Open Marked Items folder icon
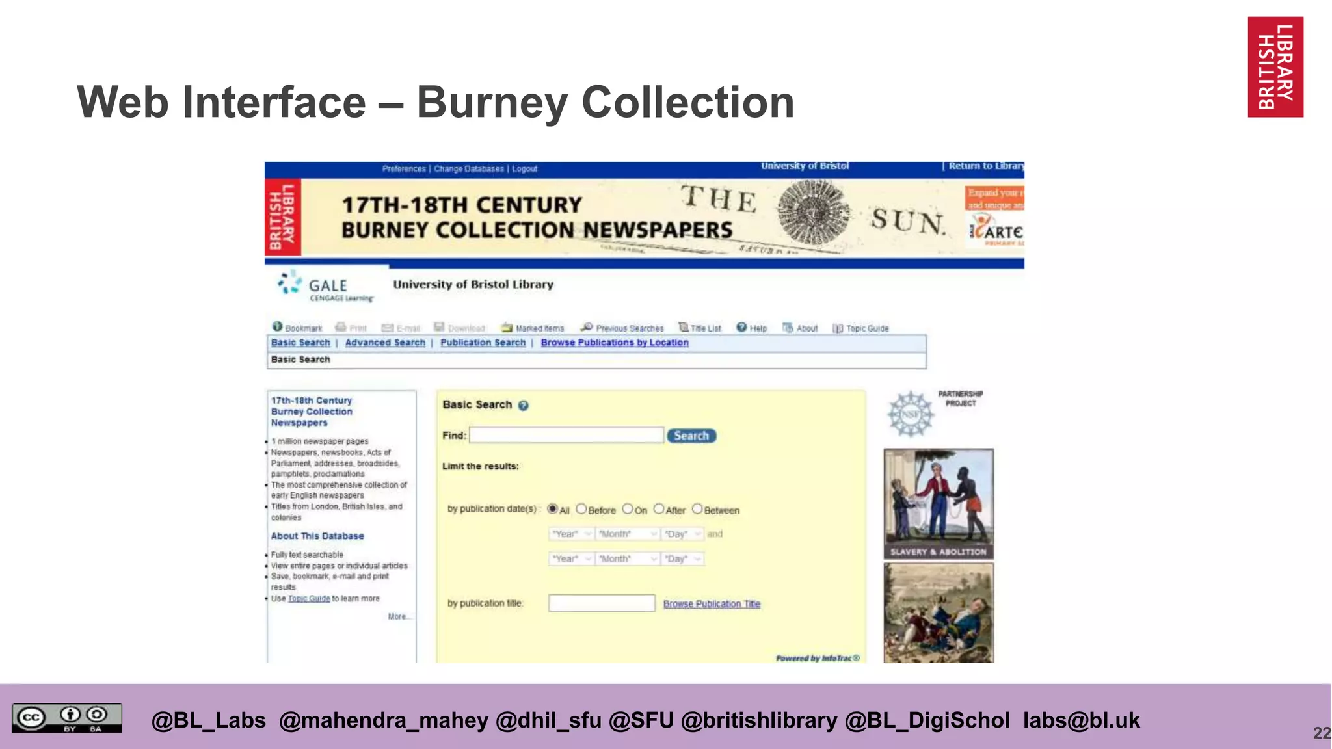 coord(507,328)
